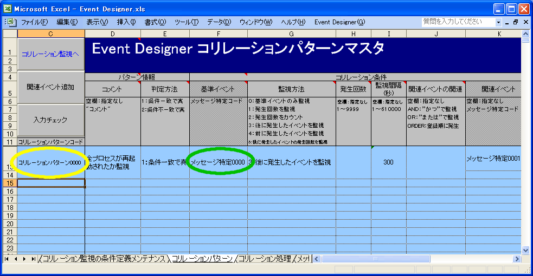Expand the help question box dropdown

(x=498, y=22)
